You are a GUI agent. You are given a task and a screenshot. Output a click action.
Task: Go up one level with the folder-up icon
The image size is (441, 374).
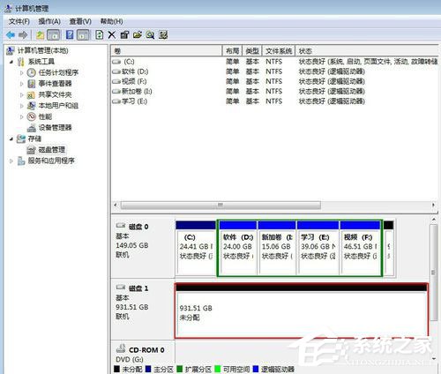pos(41,35)
